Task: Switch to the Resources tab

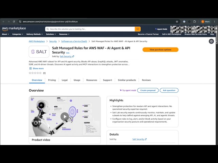Action: pos(92,80)
